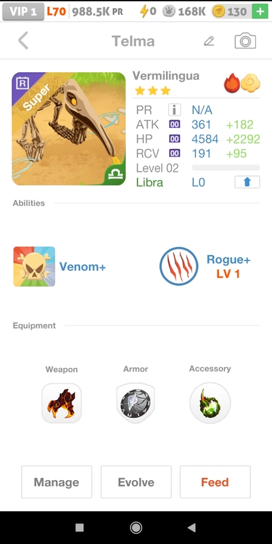Tap the Android home circle button
This screenshot has height=544, width=272.
tap(136, 528)
